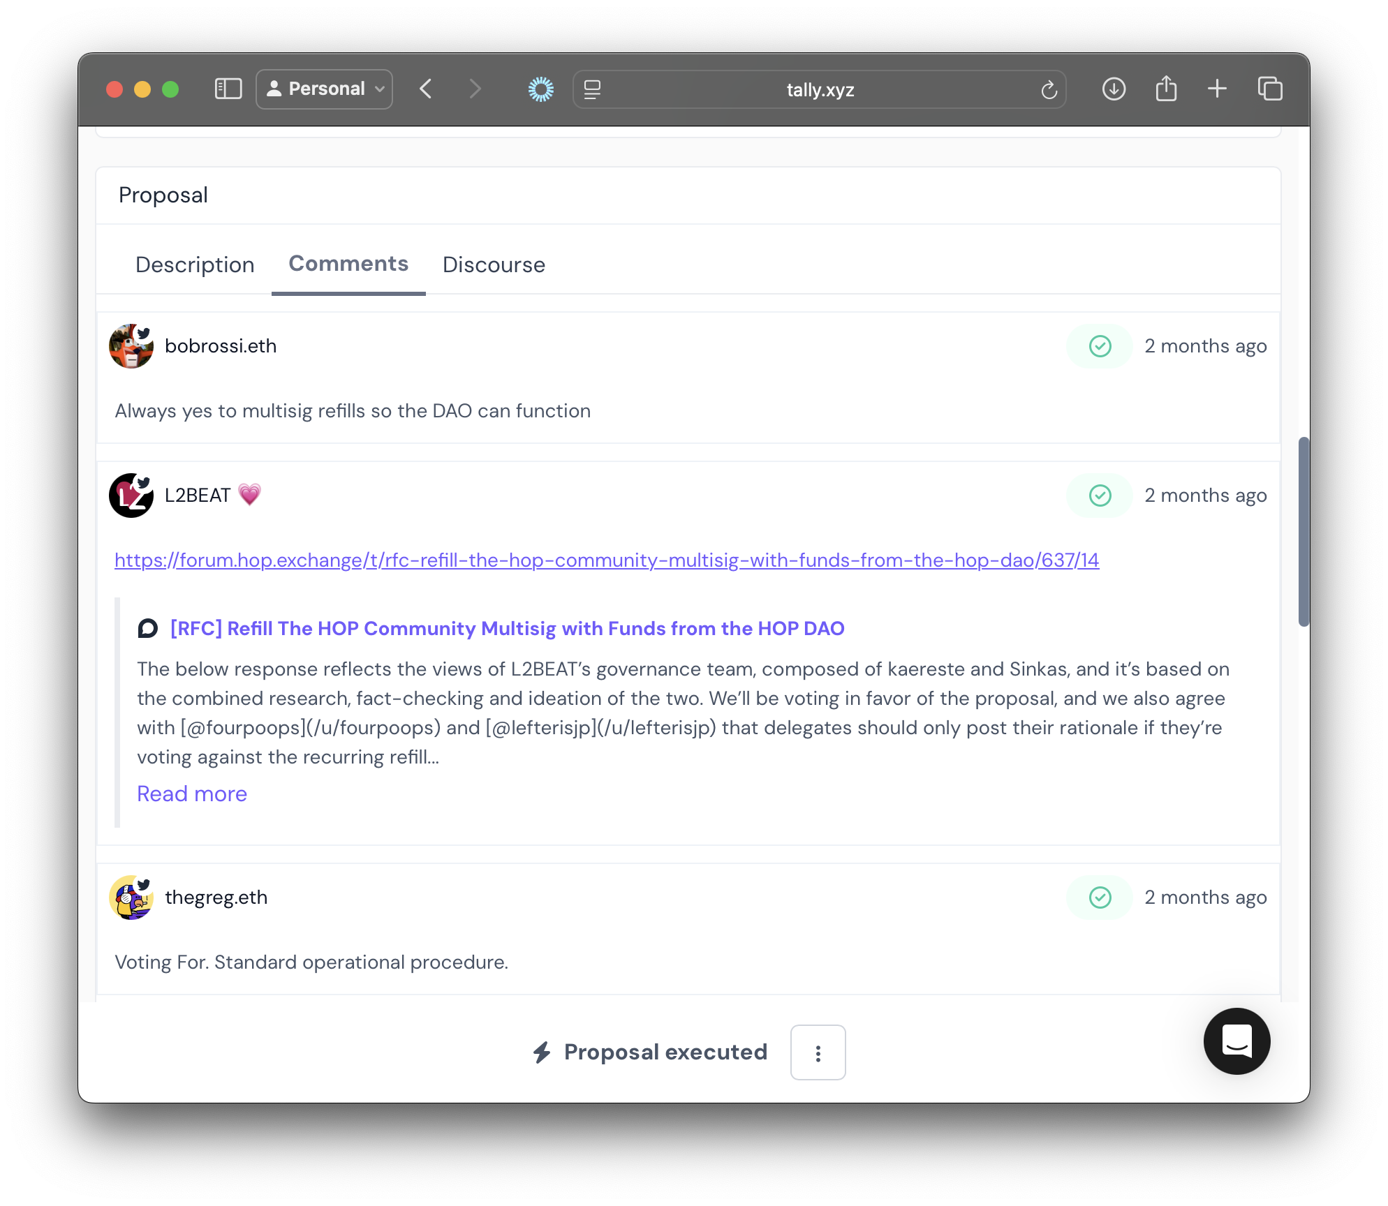The image size is (1388, 1206).
Task: Go back with the left arrow
Action: pos(426,89)
